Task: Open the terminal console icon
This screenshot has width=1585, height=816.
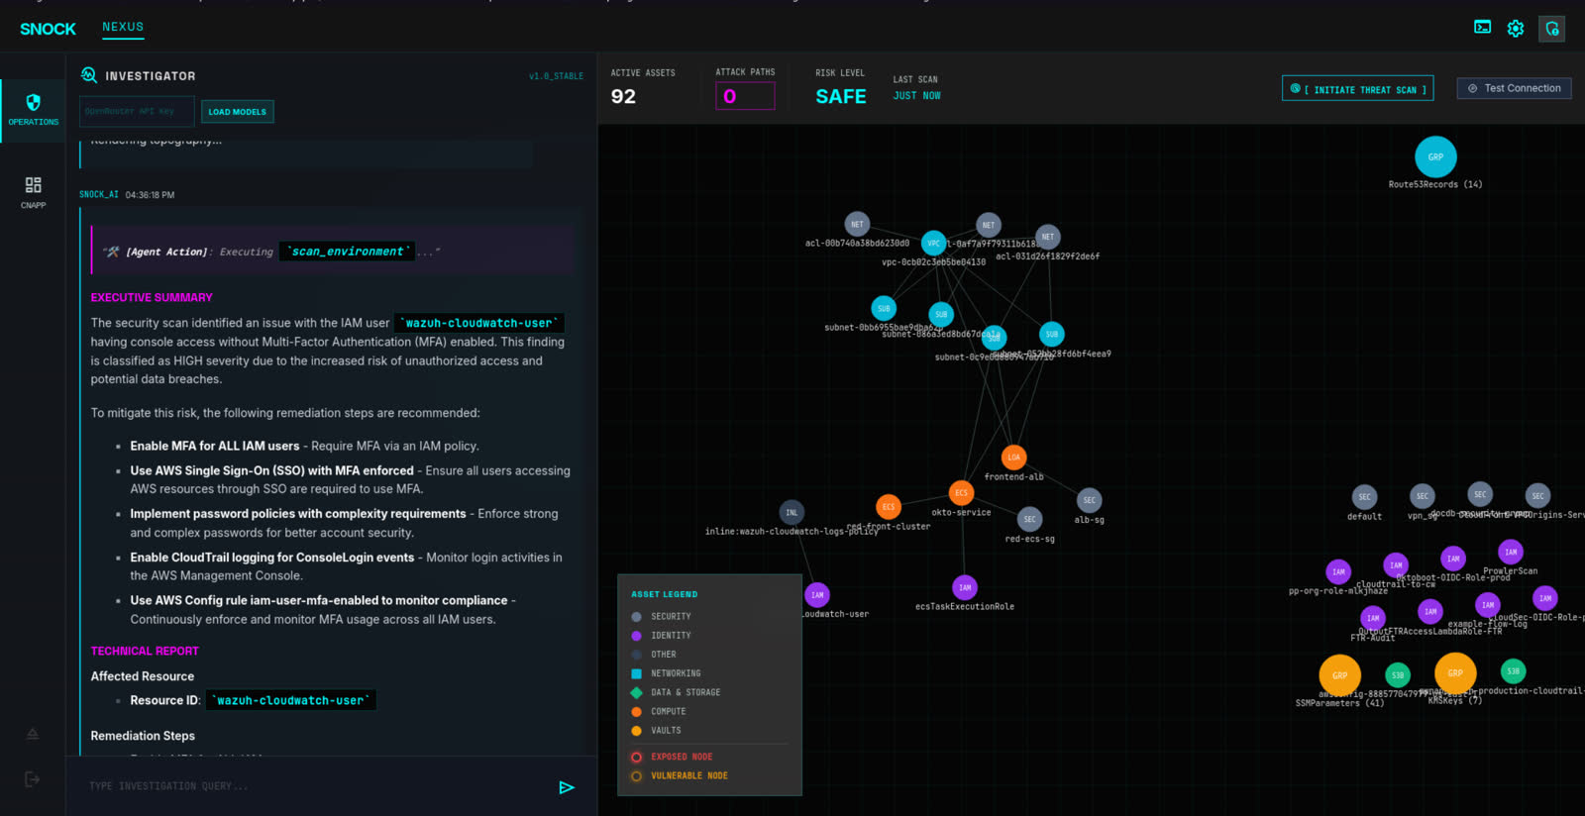Action: point(1482,28)
